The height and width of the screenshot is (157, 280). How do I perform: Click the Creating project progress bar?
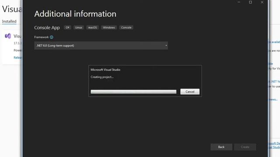tap(133, 92)
